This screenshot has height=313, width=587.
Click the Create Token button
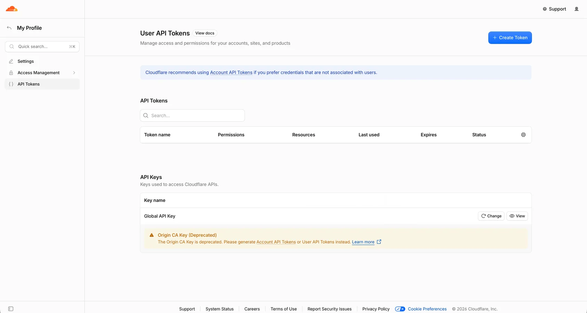click(x=510, y=37)
